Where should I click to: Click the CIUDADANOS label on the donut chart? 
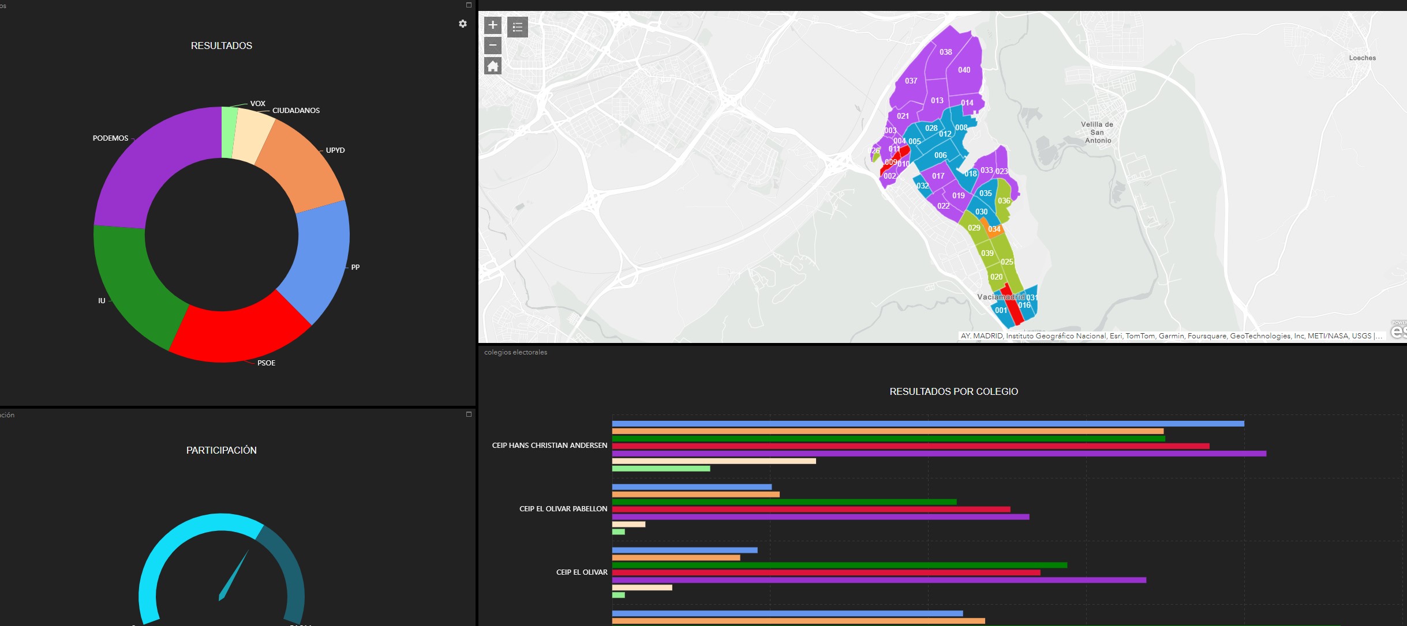point(296,111)
